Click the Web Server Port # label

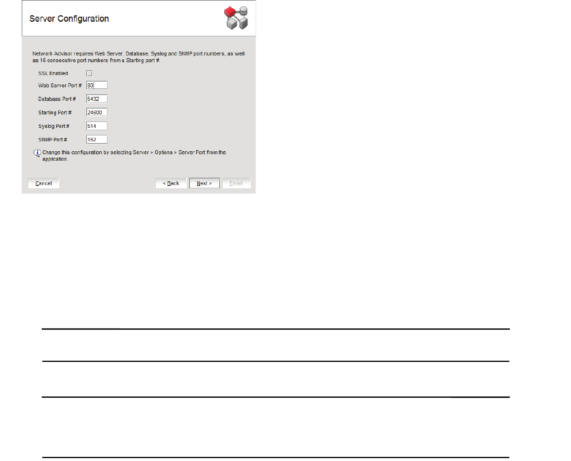(60, 86)
